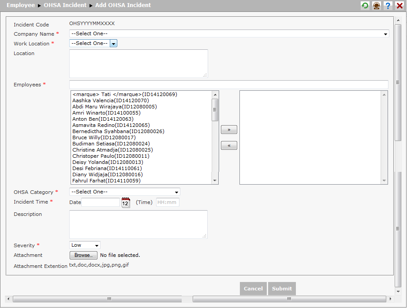This screenshot has height=308, width=407.
Task: Click the Employees search input field
Action: tap(228, 84)
